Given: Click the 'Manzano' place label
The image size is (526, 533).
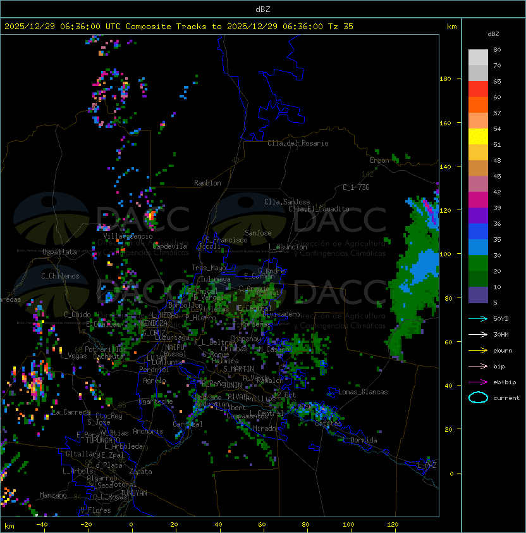Looking at the screenshot, I should tap(53, 495).
